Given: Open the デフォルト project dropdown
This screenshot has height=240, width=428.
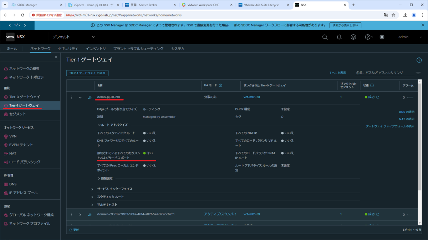Looking at the screenshot, I should (x=74, y=37).
